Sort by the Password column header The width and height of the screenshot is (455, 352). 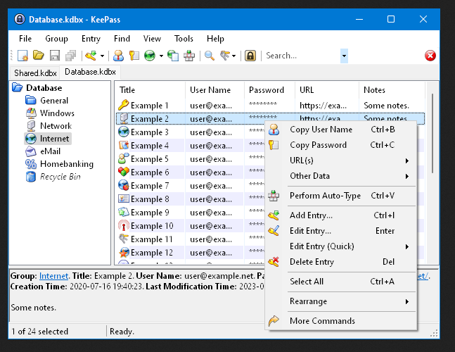(x=270, y=90)
